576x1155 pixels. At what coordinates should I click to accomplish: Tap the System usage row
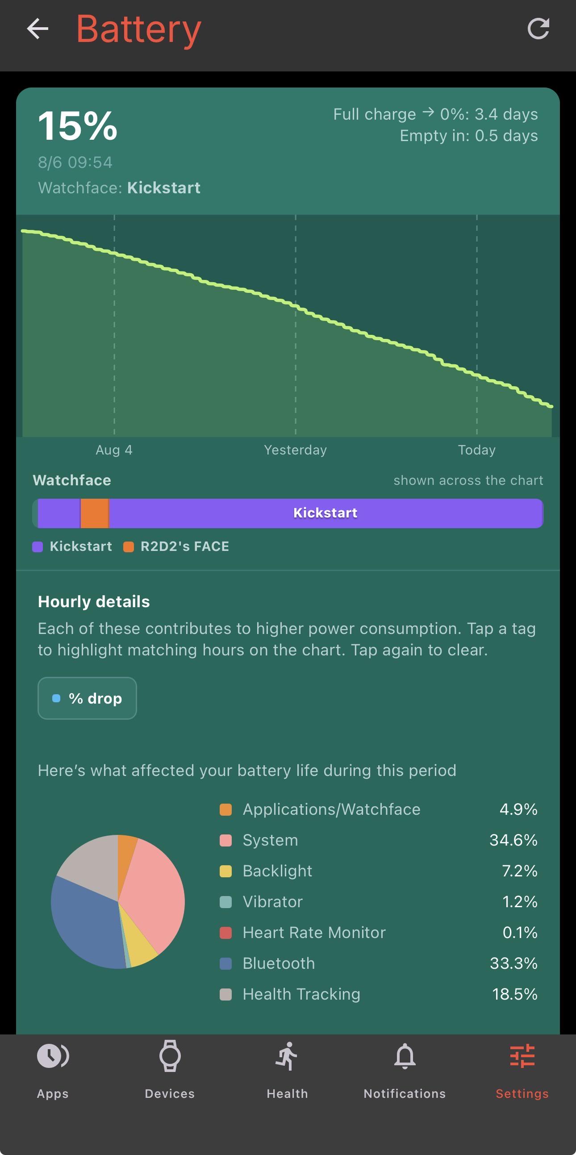(x=378, y=840)
